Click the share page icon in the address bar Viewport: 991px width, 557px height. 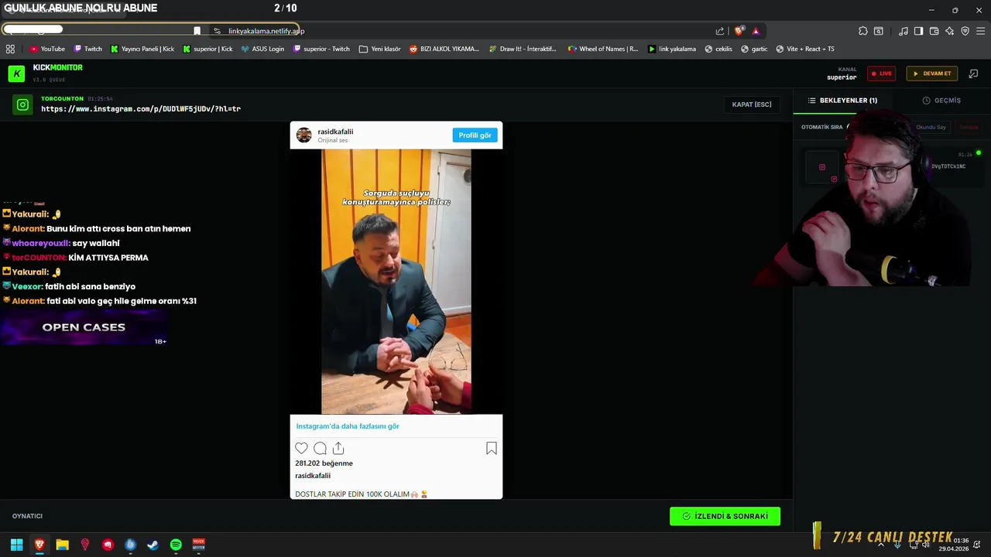[x=720, y=31]
